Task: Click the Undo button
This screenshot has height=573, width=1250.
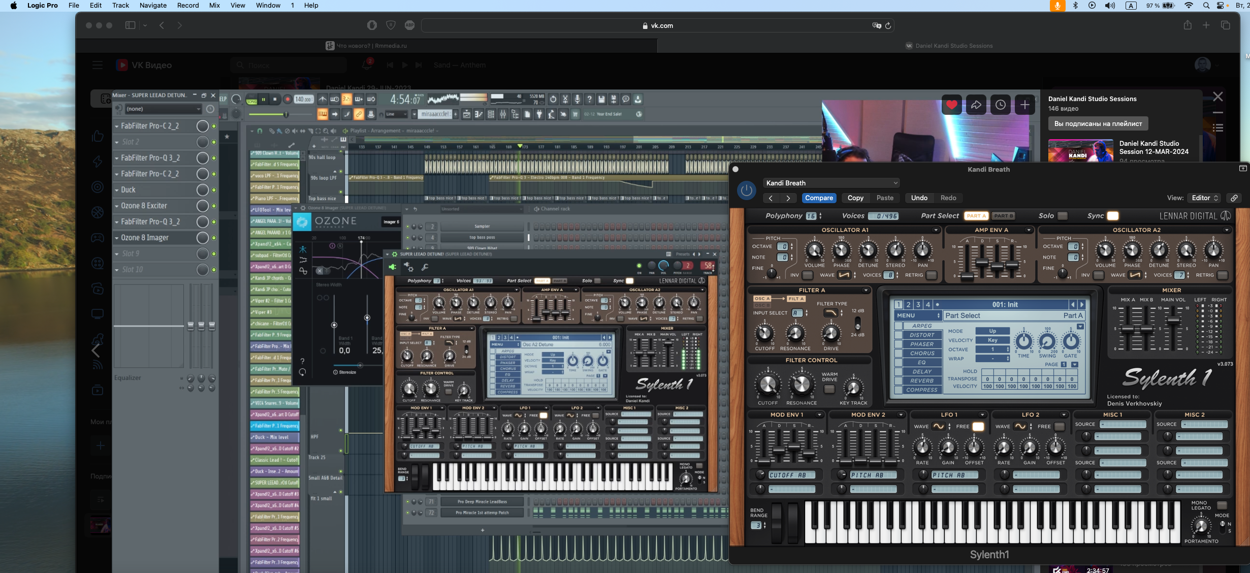Action: point(919,198)
